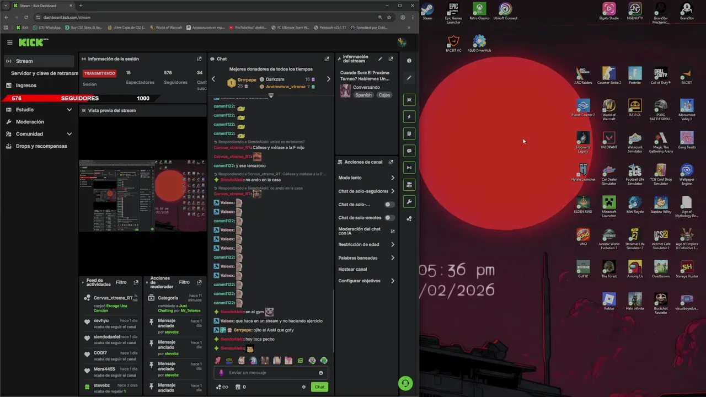Image resolution: width=706 pixels, height=397 pixels.
Task: Click the info icon in right toolbar
Action: coord(409,61)
